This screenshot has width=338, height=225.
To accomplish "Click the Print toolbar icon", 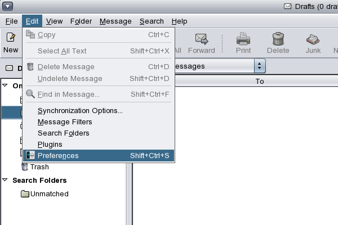I will coord(243,39).
